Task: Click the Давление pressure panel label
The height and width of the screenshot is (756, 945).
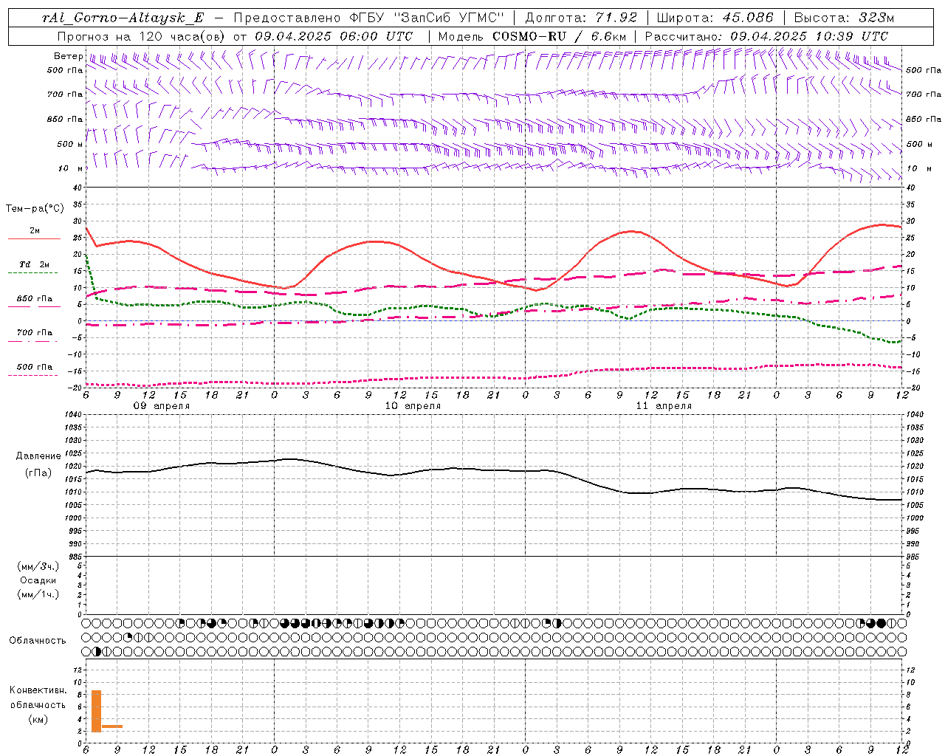Action: tap(38, 456)
